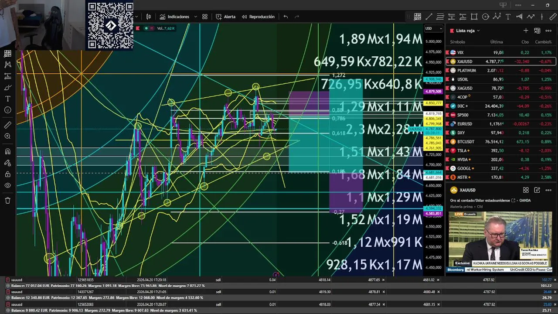This screenshot has height=314, width=558.
Task: Select the text tool in the left sidebar
Action: coord(7,99)
